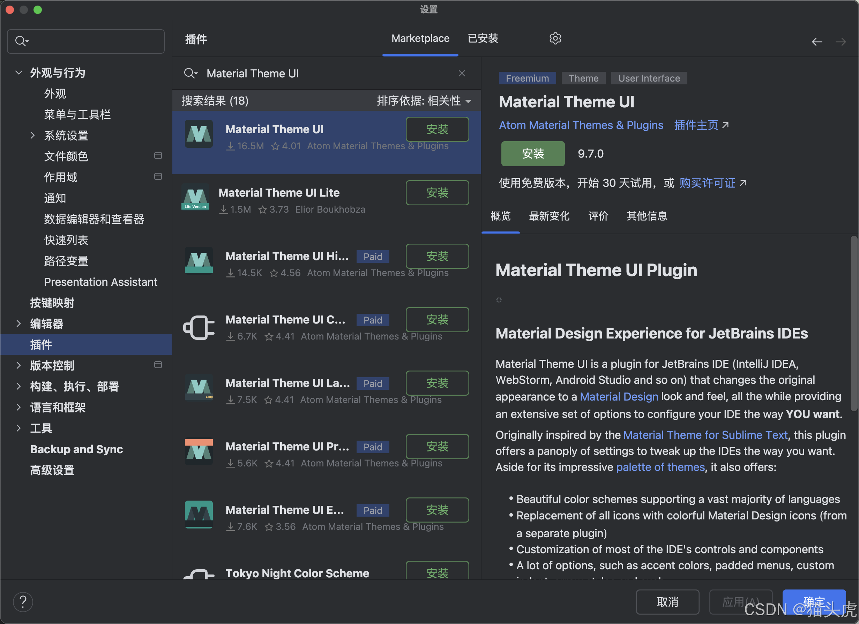The image size is (859, 624).
Task: Click the help question mark icon
Action: [x=23, y=602]
